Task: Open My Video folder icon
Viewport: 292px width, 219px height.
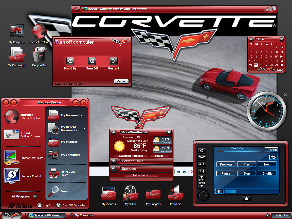Action: pyautogui.click(x=130, y=193)
